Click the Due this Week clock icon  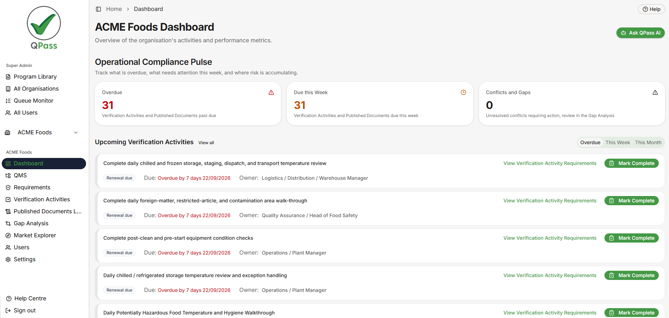point(463,92)
